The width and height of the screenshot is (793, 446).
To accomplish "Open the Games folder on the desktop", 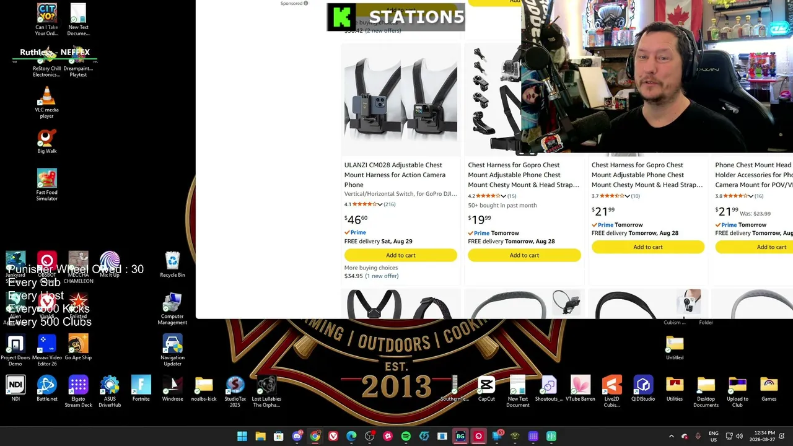I will pos(769,389).
